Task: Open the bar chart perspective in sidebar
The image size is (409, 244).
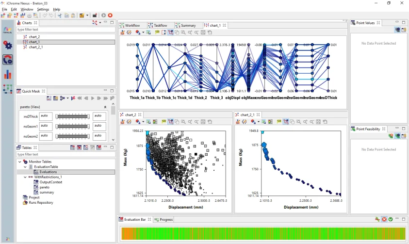Action: click(8, 75)
